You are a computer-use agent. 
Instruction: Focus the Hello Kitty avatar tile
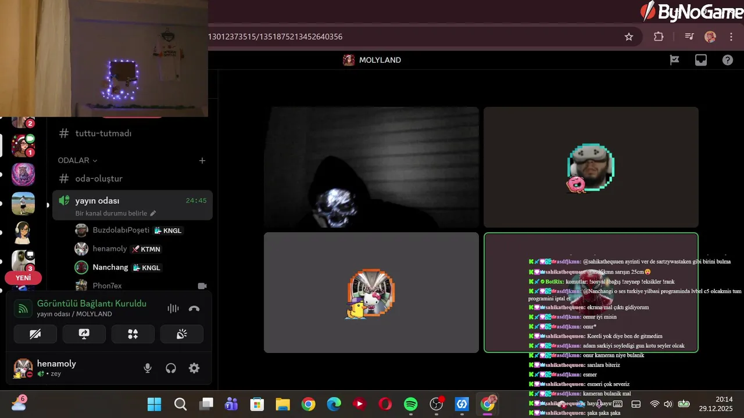(371, 293)
